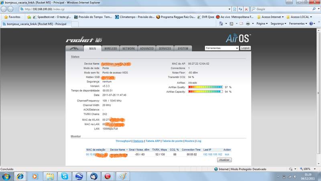
Task: Expand the Ferramentas tools dropdown
Action: 222,48
